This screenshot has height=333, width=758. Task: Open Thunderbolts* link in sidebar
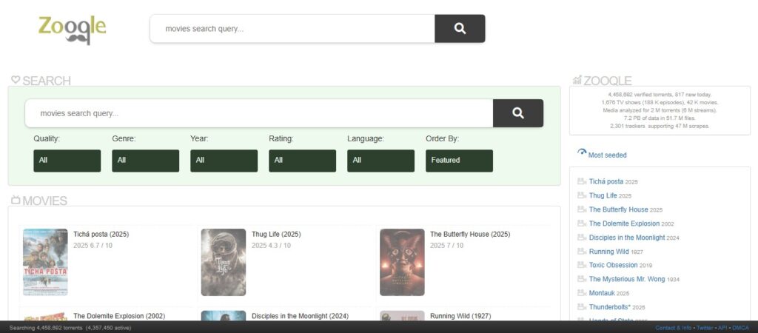coord(610,307)
